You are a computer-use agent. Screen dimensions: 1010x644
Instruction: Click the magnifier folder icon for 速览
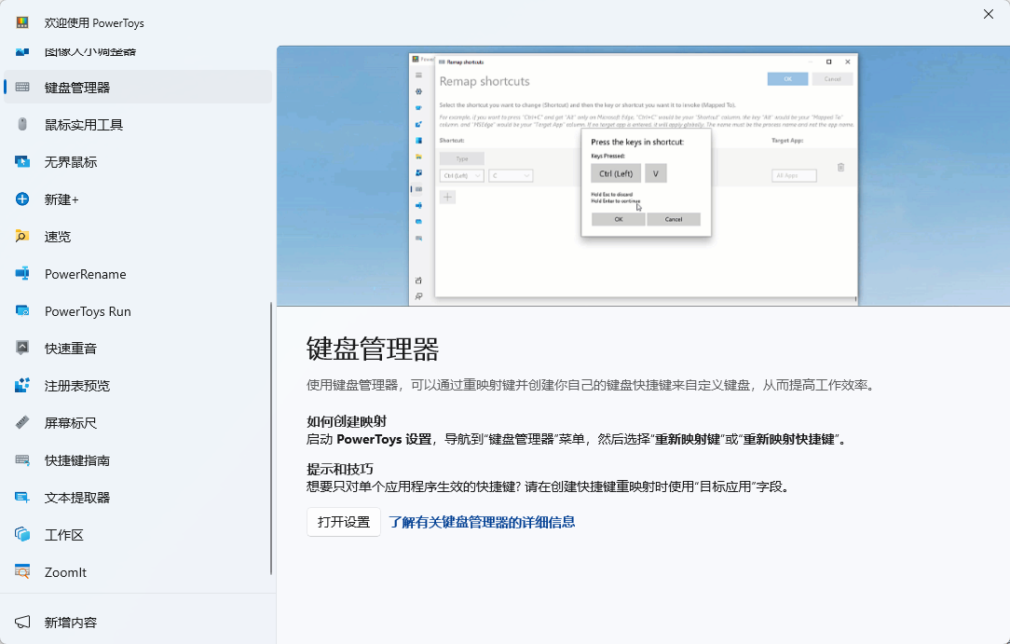tap(22, 237)
